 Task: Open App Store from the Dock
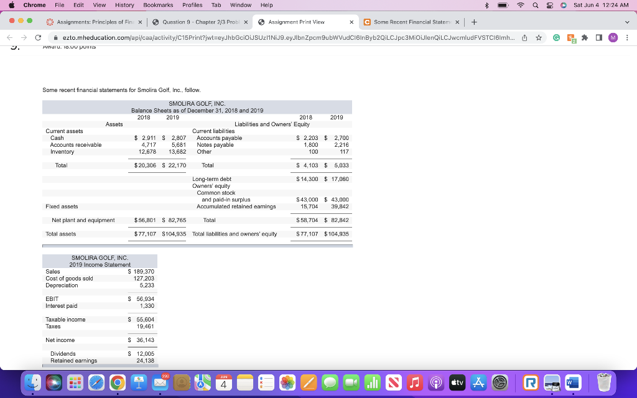coord(478,382)
